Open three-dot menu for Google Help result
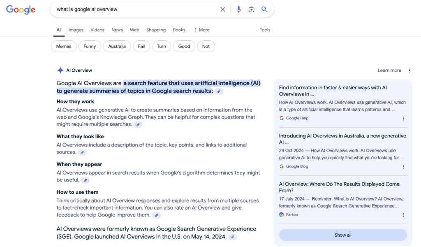Viewport: 421px width, 247px height. click(x=403, y=119)
